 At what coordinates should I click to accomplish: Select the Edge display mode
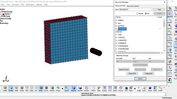(32, 89)
